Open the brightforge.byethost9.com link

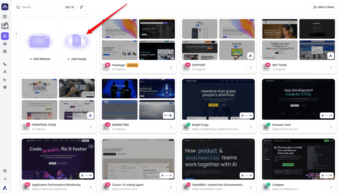click(x=215, y=129)
